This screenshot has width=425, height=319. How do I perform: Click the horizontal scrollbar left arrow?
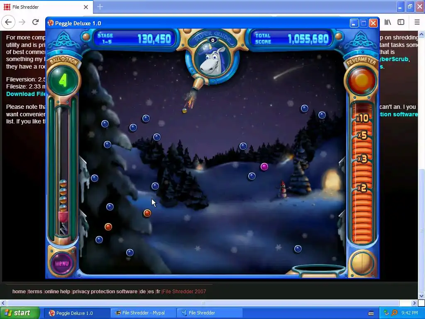pos(3,303)
